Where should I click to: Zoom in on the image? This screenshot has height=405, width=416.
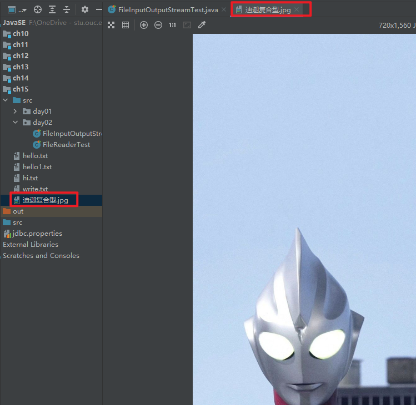tap(144, 25)
